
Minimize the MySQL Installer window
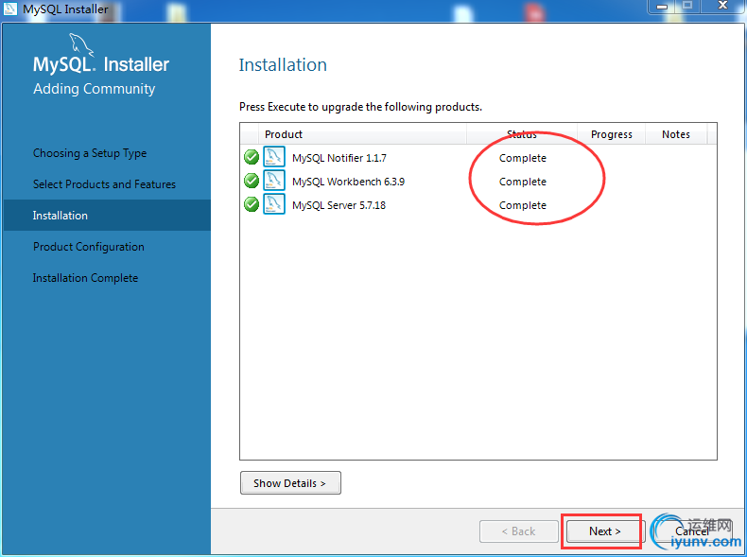(x=662, y=7)
